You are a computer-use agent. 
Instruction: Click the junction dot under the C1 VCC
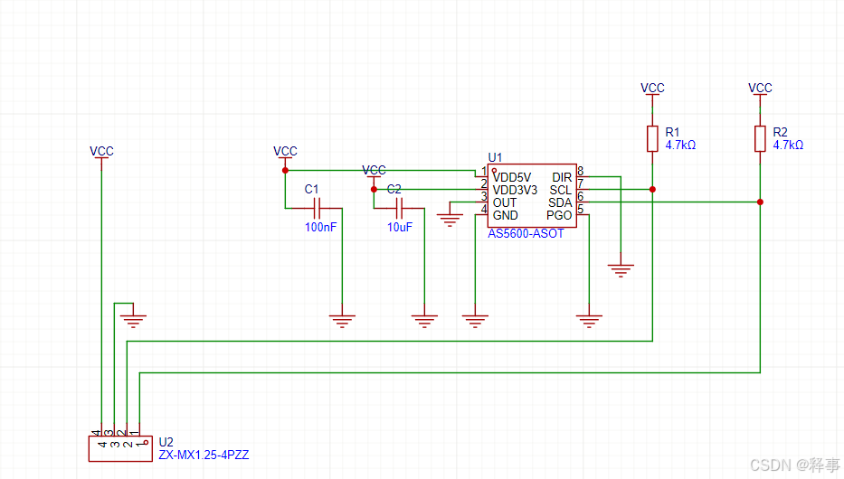285,171
